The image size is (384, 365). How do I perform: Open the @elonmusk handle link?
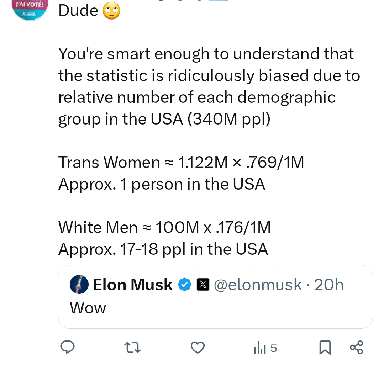coord(257,285)
